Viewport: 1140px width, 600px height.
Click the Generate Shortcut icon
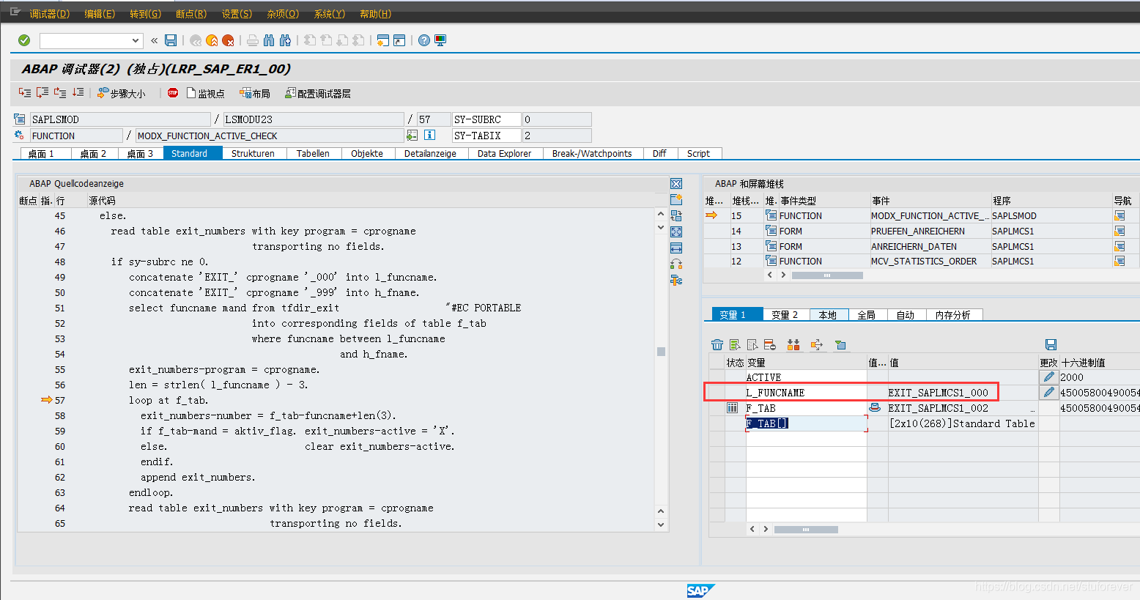pos(399,40)
